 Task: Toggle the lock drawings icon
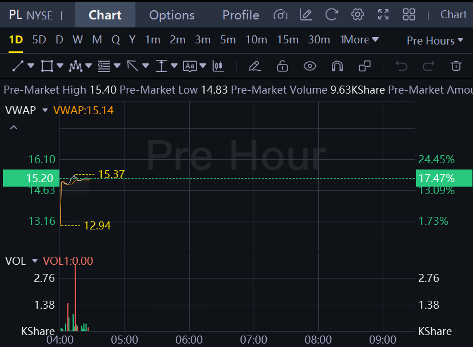pyautogui.click(x=282, y=66)
